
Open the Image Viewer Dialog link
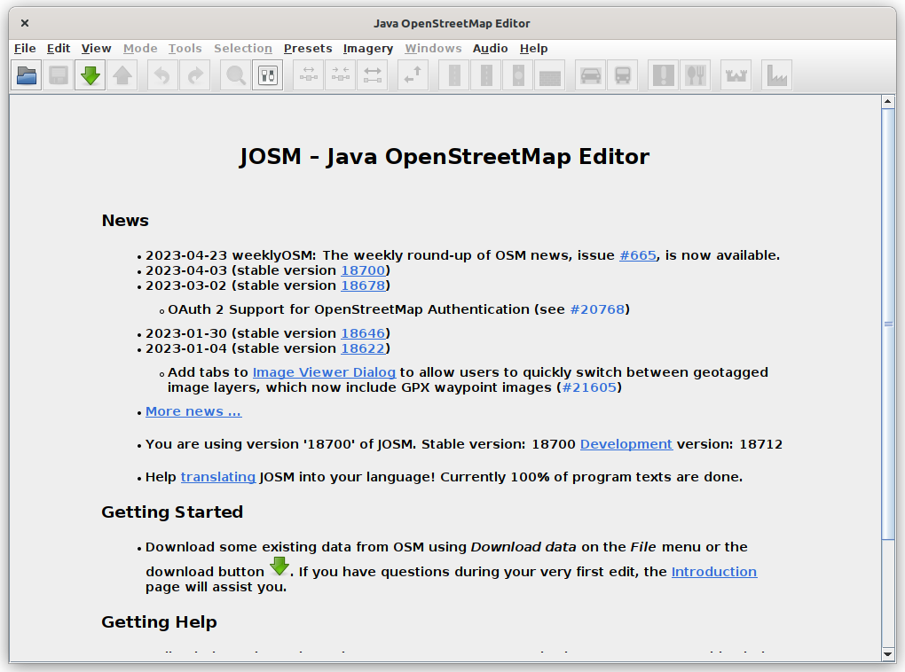click(324, 372)
